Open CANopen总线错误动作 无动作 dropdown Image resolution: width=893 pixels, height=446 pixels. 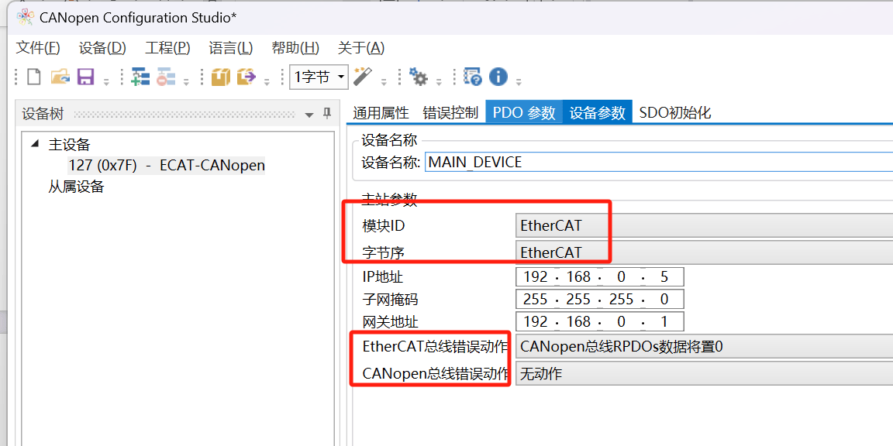coord(704,374)
